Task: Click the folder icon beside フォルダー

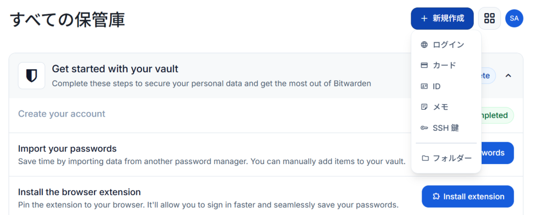Action: point(425,158)
